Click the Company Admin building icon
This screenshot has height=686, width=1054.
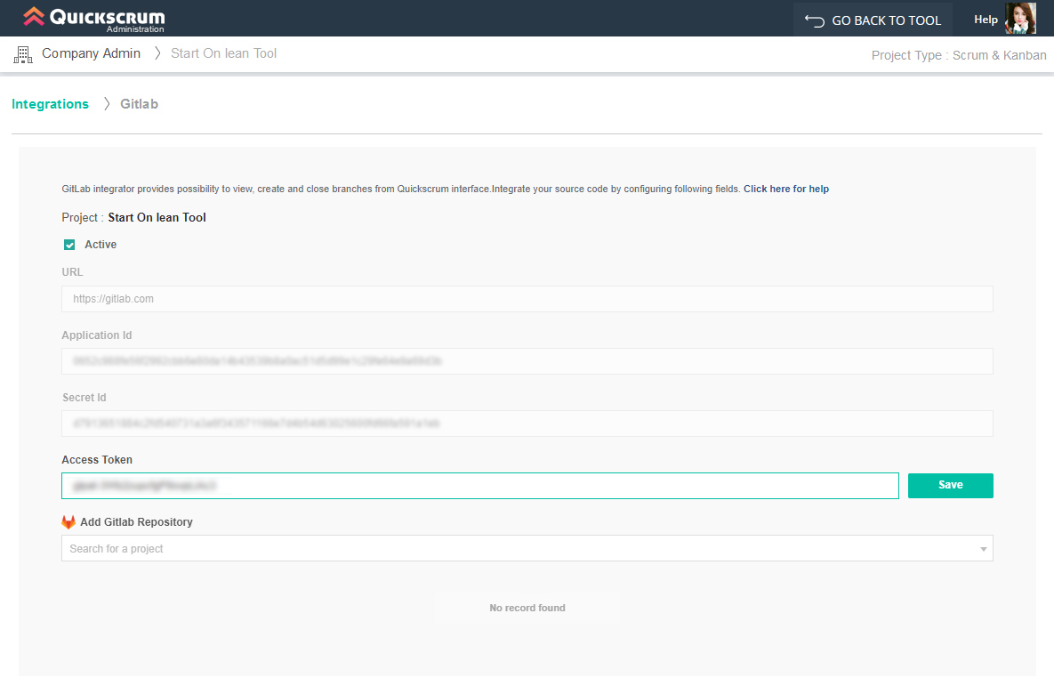[23, 54]
